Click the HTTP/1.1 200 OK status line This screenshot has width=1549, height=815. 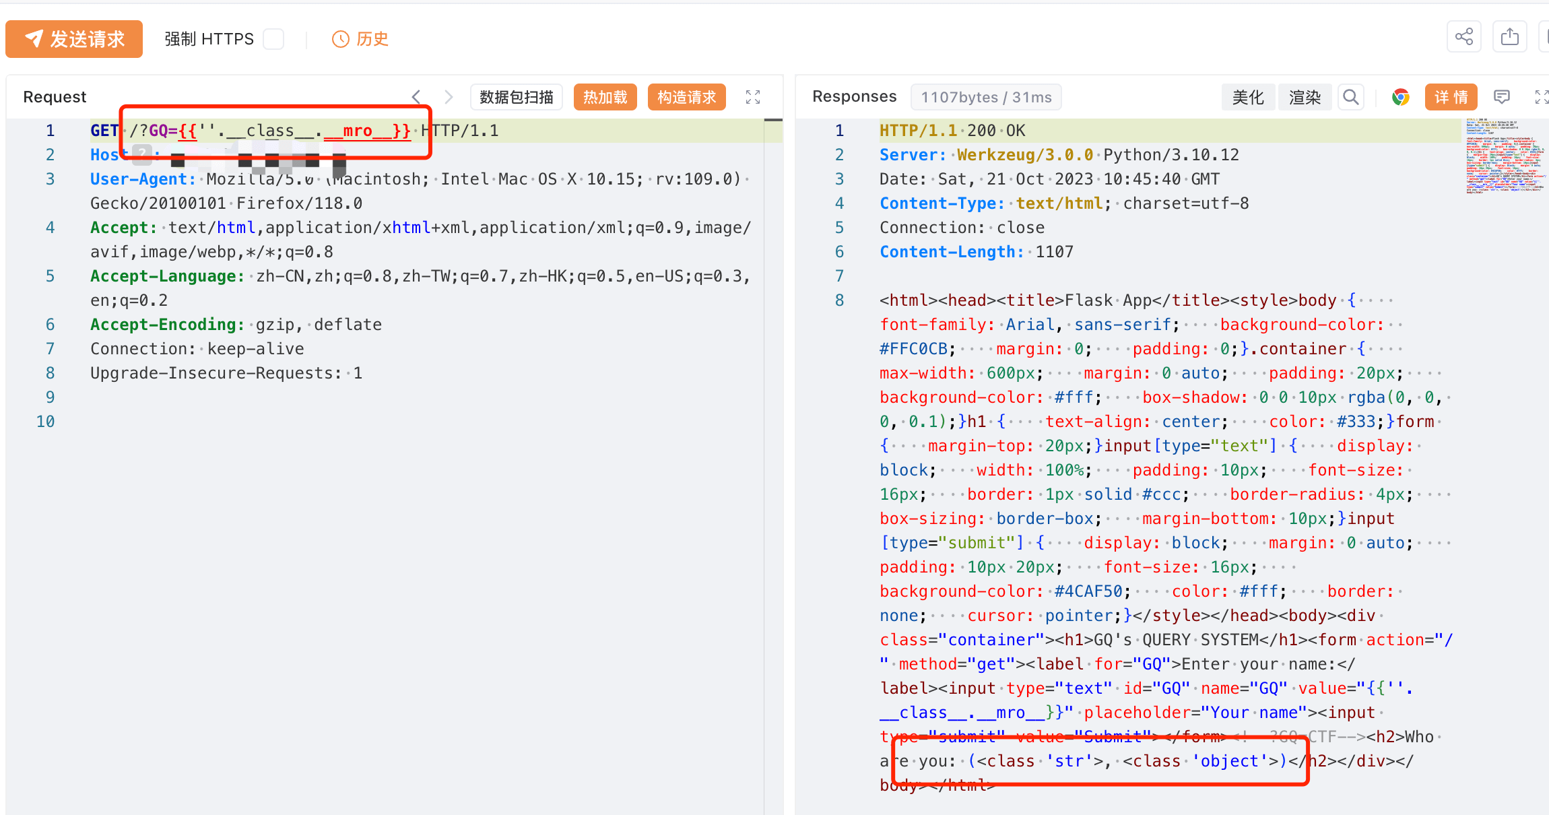point(952,131)
